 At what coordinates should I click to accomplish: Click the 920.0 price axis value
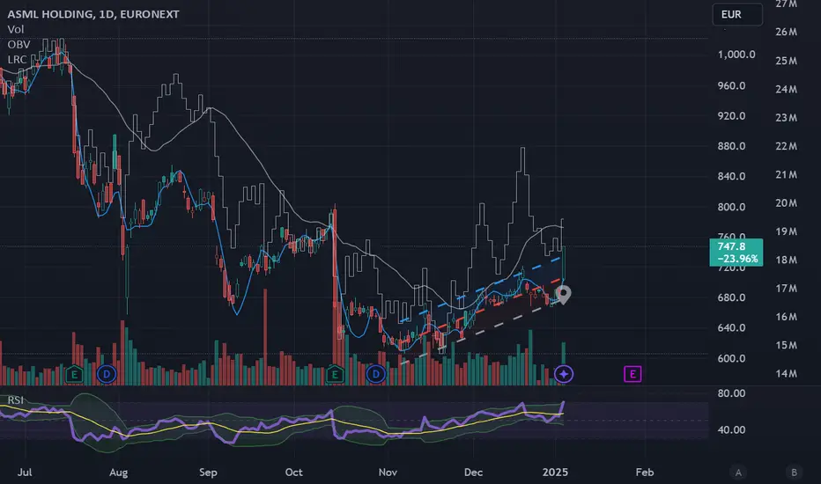(x=731, y=115)
